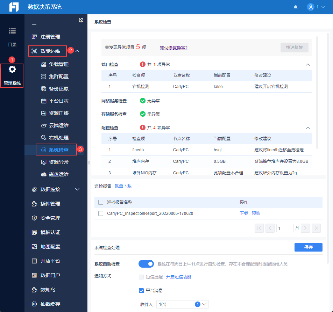The height and width of the screenshot is (312, 333).
Task: Click the FineReport logo icon
Action: [14, 7]
